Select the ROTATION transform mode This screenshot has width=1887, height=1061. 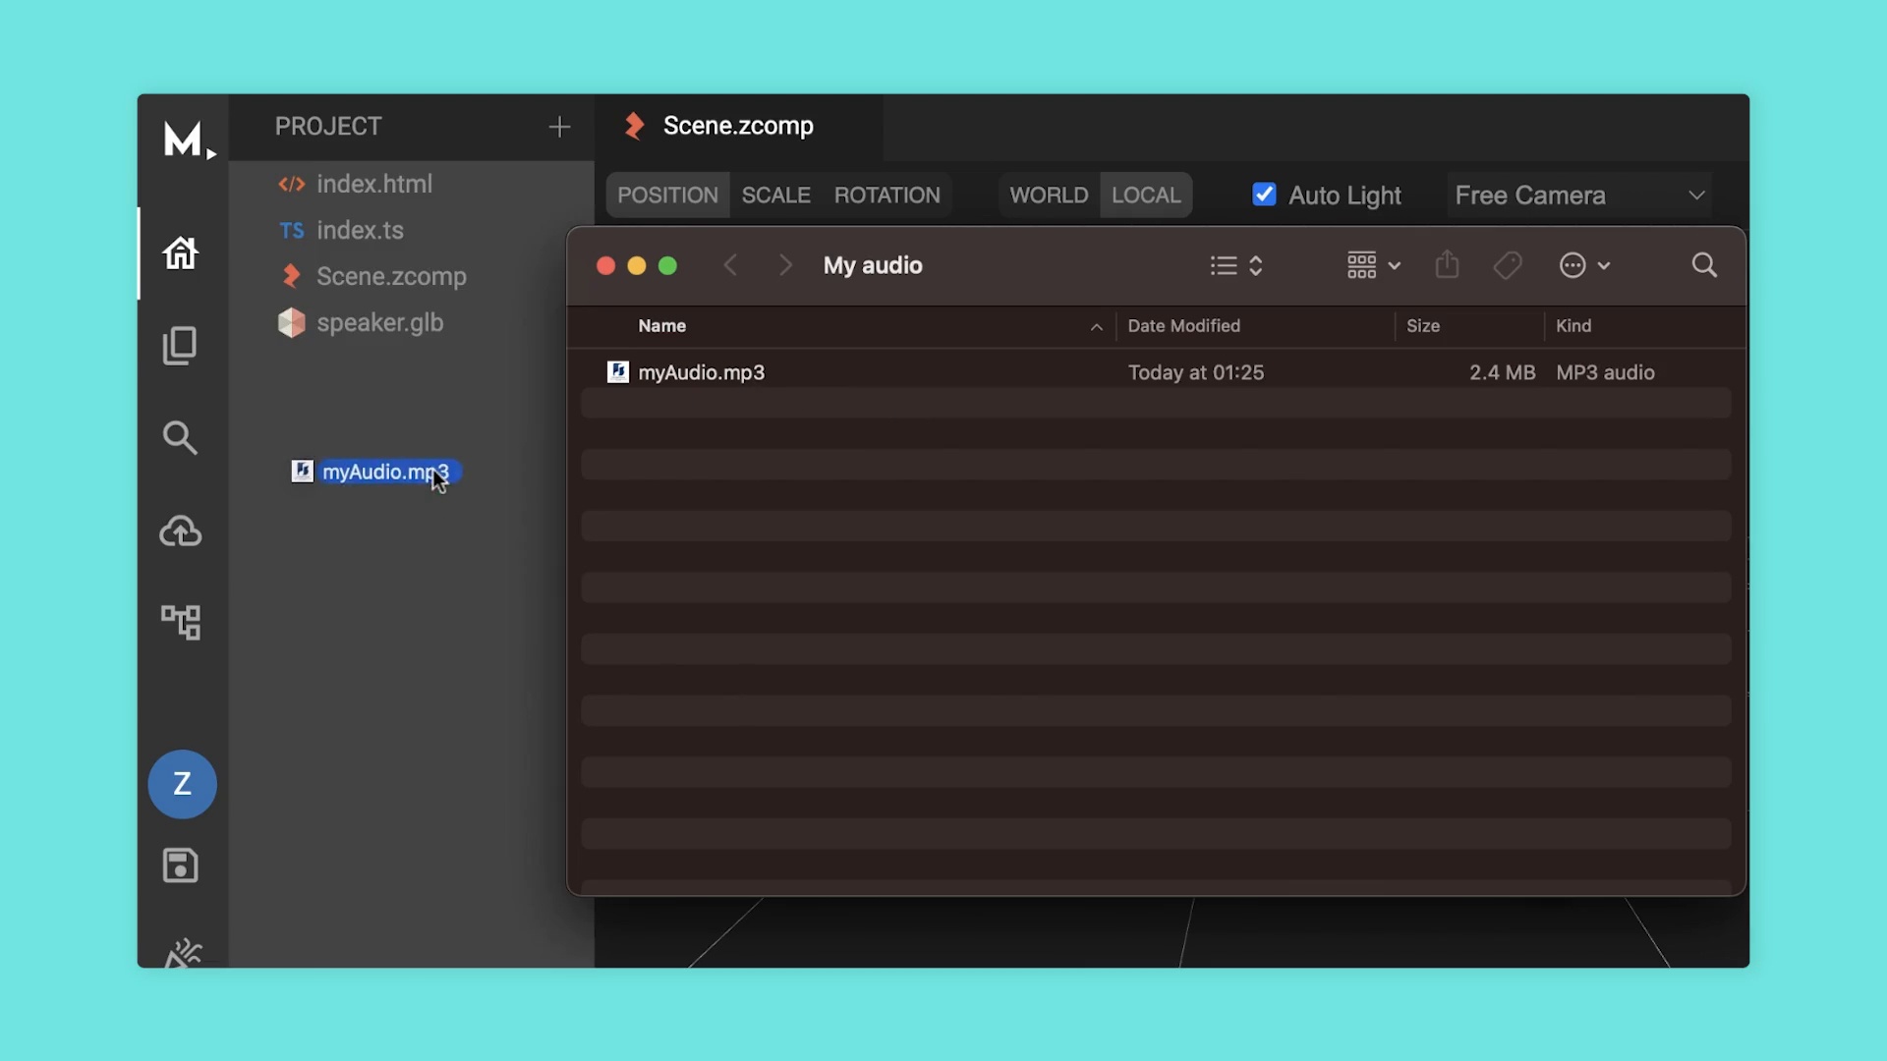click(887, 195)
